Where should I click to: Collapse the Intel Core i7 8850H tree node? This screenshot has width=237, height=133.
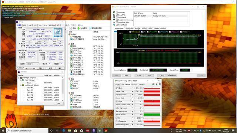[21, 85]
